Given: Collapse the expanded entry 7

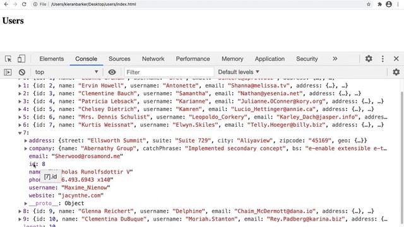Looking at the screenshot, I should pos(20,133).
